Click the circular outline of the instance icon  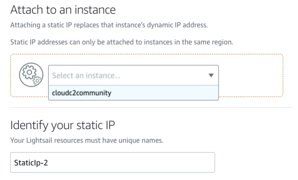[x=21, y=75]
